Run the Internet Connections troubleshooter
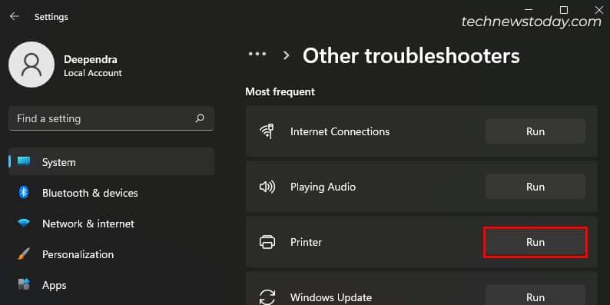 535,131
